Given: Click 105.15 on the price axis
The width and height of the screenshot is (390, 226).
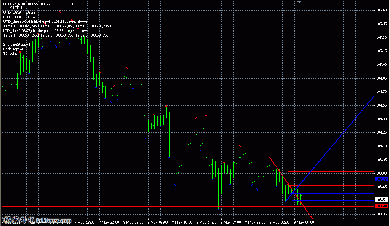Looking at the screenshot, I should click(x=382, y=51).
